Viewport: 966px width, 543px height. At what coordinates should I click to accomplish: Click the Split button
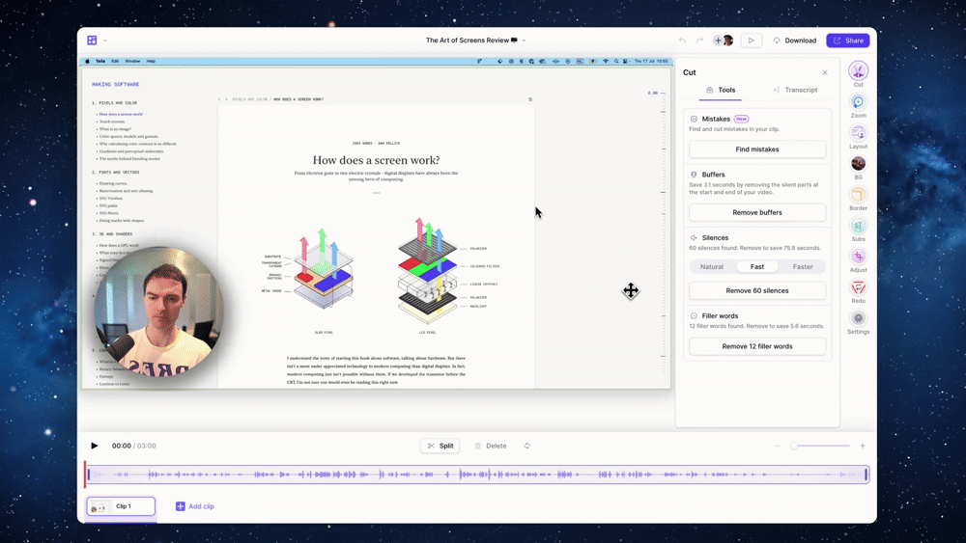(x=440, y=446)
